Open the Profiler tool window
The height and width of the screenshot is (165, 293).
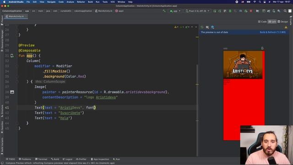tap(81, 159)
